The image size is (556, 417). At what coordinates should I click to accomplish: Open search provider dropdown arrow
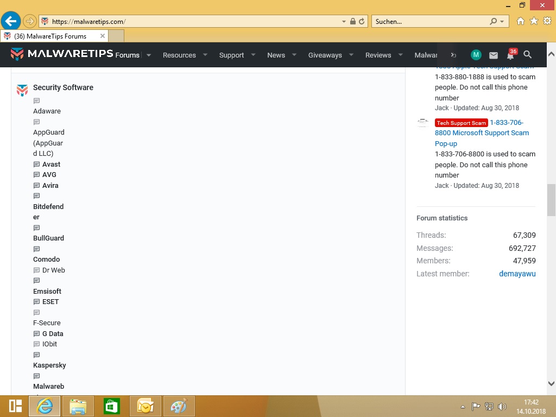point(502,21)
